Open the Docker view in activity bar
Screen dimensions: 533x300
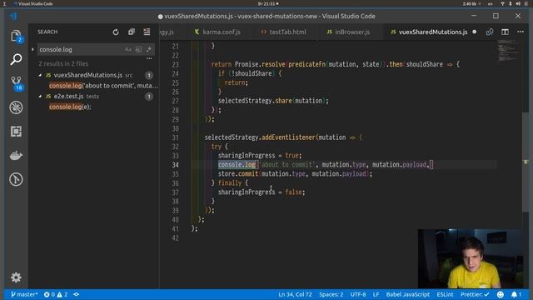click(x=16, y=156)
